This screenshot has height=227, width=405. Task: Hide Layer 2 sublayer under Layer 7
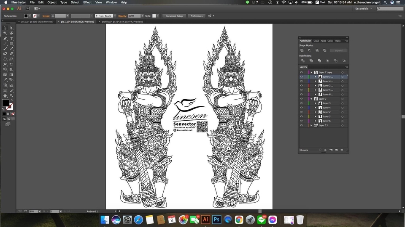(x=301, y=112)
